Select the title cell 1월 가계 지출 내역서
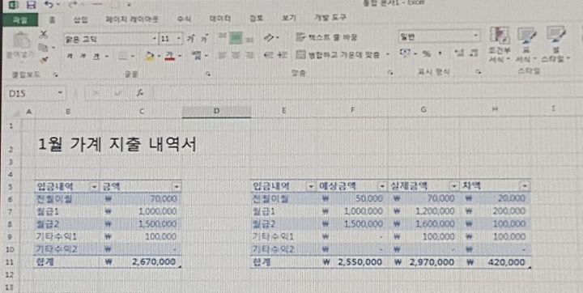 pyautogui.click(x=117, y=145)
